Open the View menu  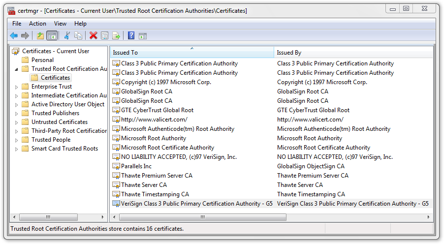point(60,24)
